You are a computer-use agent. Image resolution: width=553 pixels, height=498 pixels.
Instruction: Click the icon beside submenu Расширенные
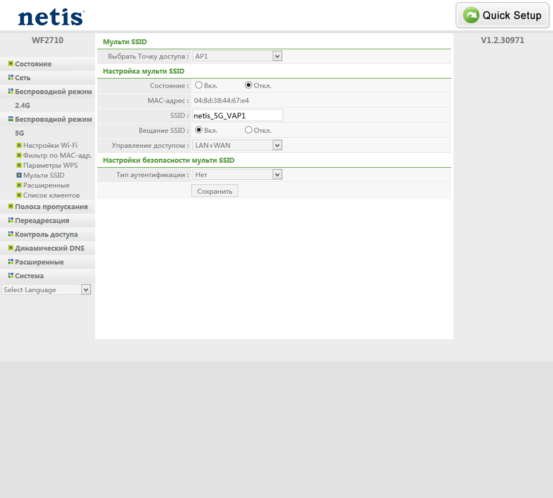pos(19,185)
